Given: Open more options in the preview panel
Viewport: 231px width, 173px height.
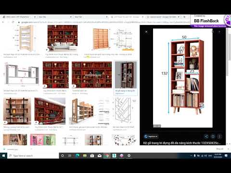Looking at the screenshot, I should [219, 136].
